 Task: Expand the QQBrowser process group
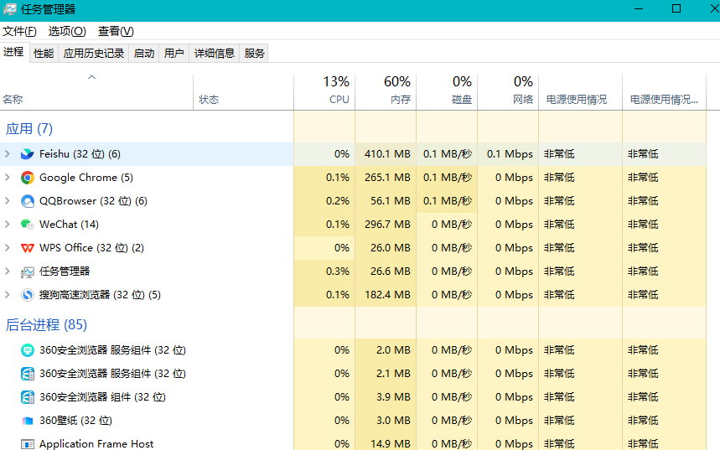8,200
